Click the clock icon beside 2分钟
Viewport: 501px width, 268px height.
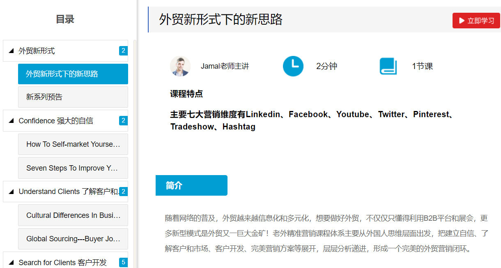pyautogui.click(x=293, y=66)
